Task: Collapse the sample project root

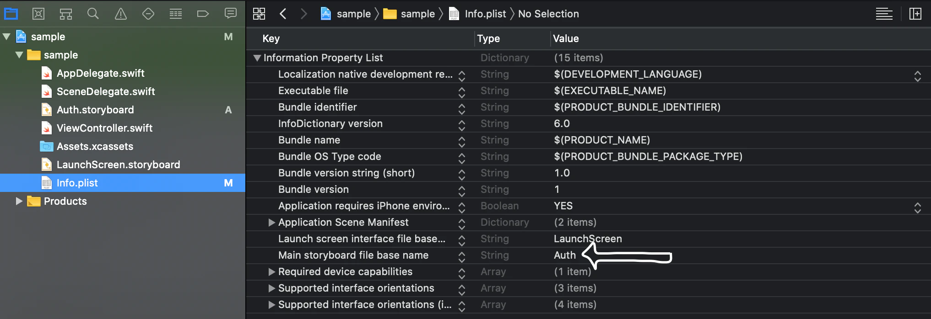Action: 6,37
